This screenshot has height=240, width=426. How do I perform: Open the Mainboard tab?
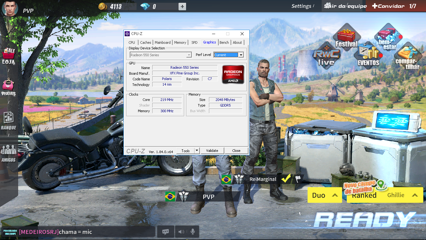pos(163,42)
